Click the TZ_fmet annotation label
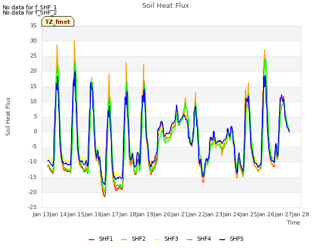Screen dimensions: 332x249 [x=58, y=22]
